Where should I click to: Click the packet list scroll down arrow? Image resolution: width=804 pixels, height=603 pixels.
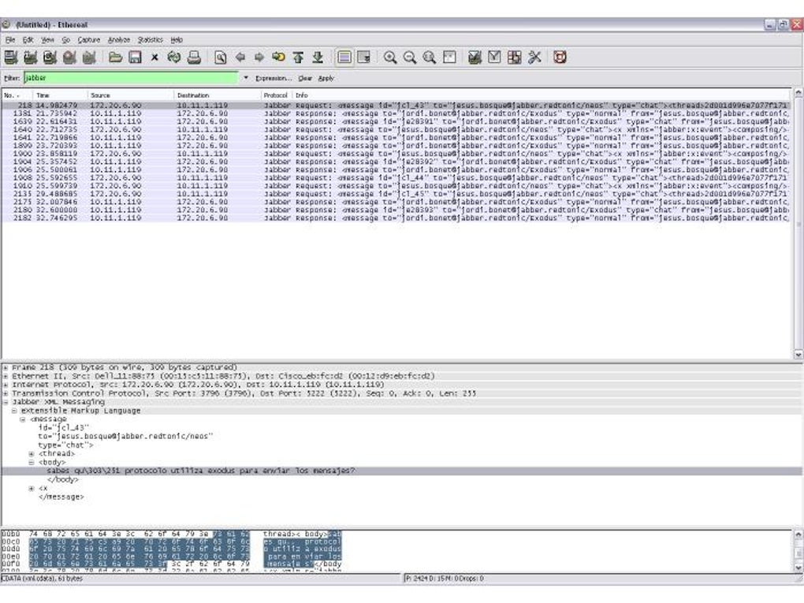(798, 355)
